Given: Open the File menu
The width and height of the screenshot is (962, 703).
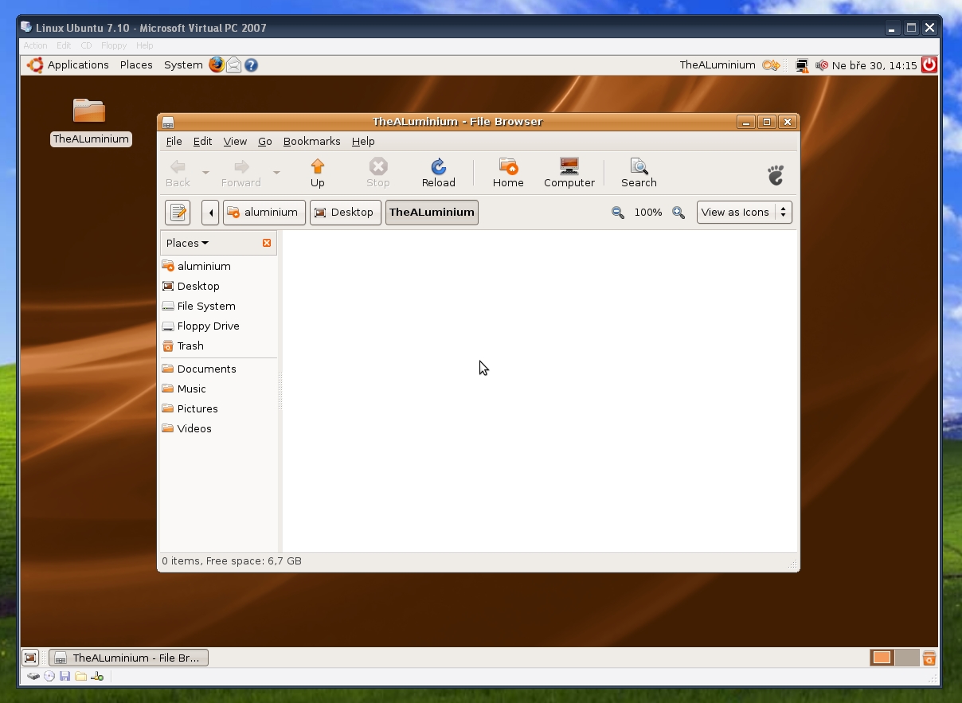Looking at the screenshot, I should coord(174,141).
